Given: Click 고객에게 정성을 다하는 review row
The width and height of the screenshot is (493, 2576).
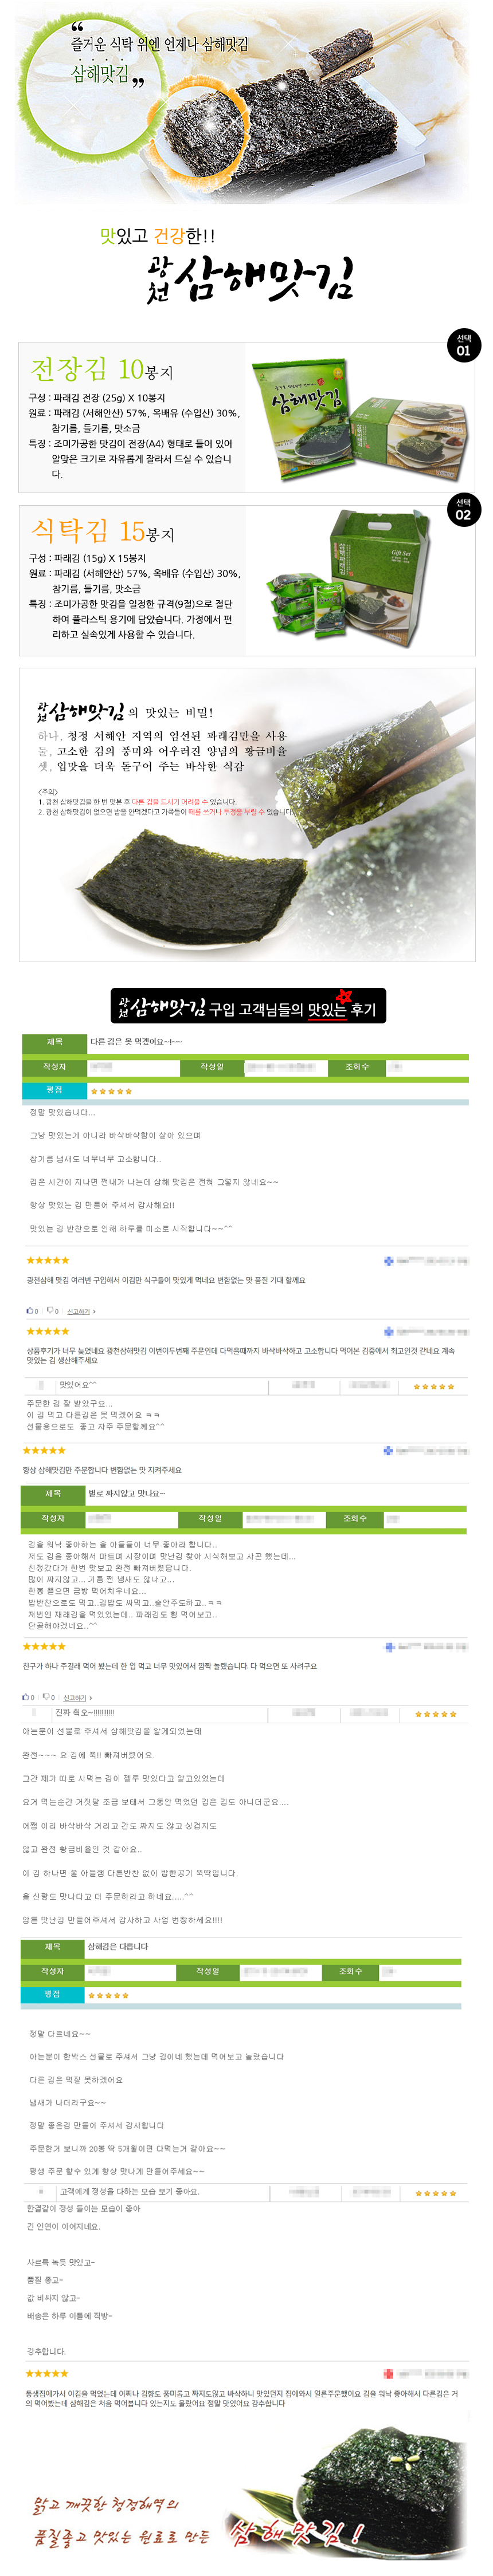Looking at the screenshot, I should tap(129, 2191).
